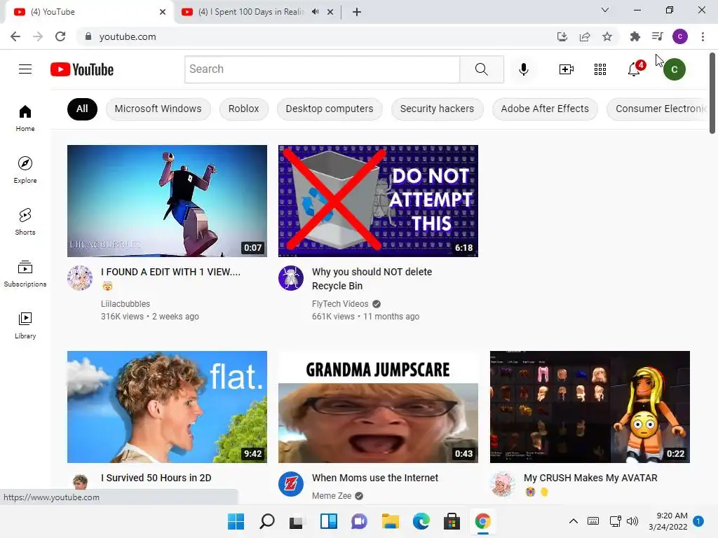Click the Meme Zee channel avatar
The width and height of the screenshot is (718, 538).
coord(291,484)
